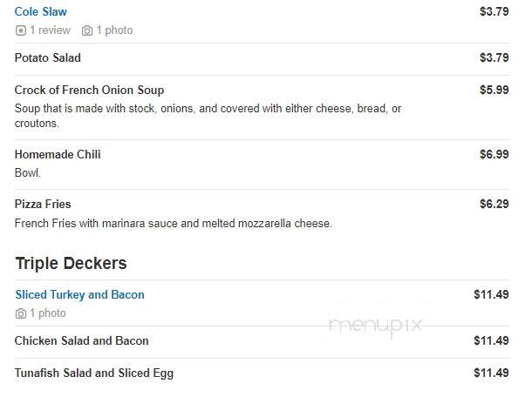Click the camera icon beside Cole Slaw's 1 photo
The image size is (532, 397).
tap(87, 30)
